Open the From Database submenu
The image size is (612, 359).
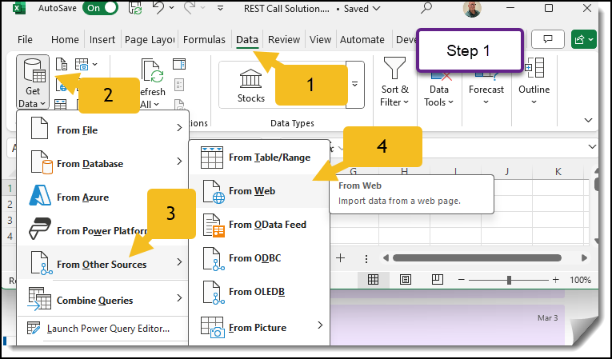click(103, 163)
